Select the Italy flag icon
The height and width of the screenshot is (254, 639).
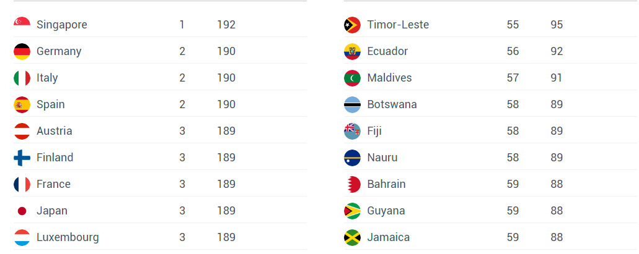(22, 78)
